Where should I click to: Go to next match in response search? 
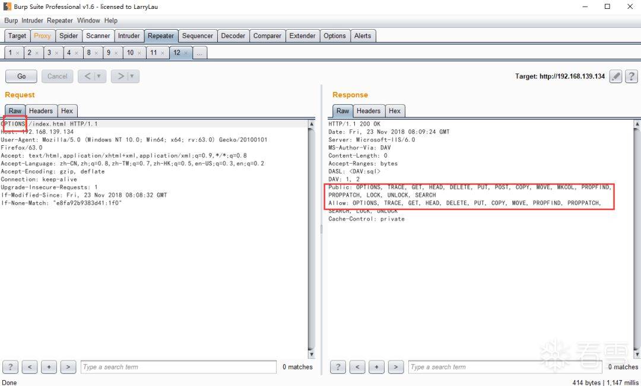(x=395, y=367)
